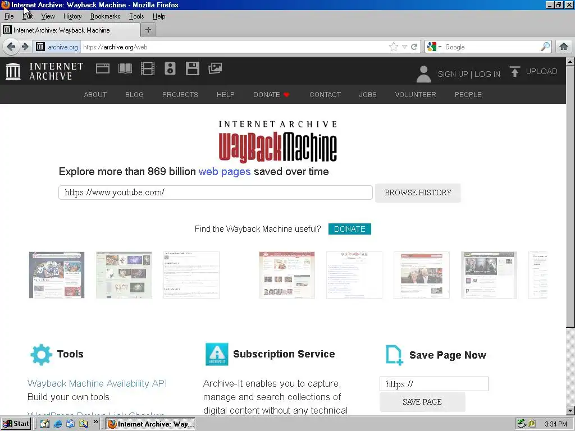Open the Texts (book) icon in header

125,68
